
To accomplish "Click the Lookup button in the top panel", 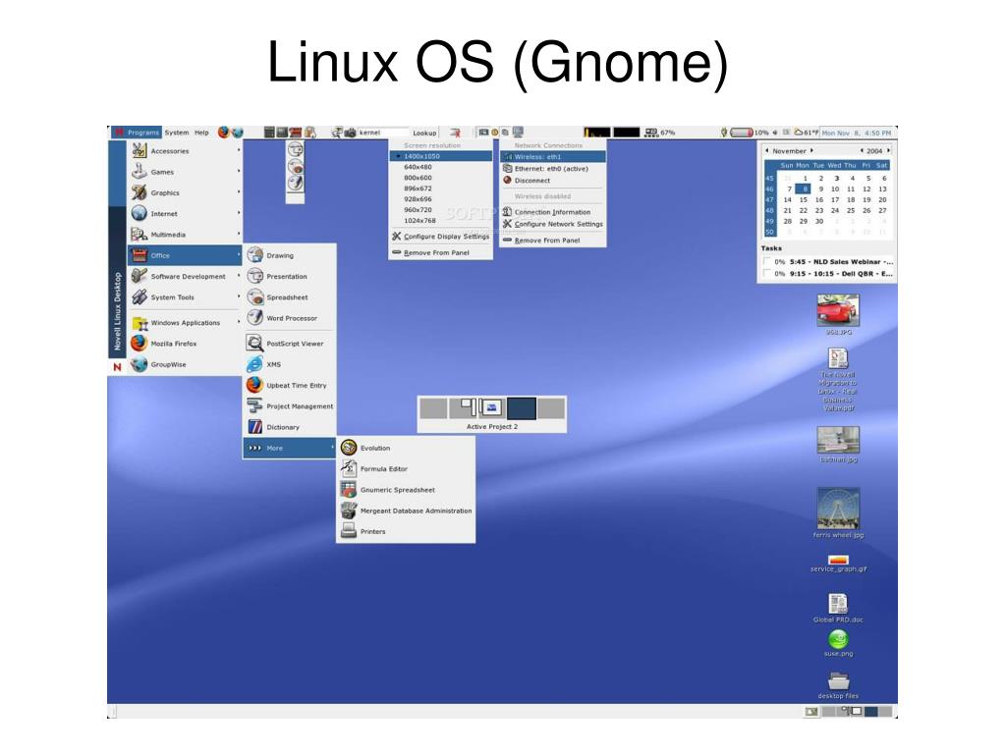I will (x=424, y=133).
